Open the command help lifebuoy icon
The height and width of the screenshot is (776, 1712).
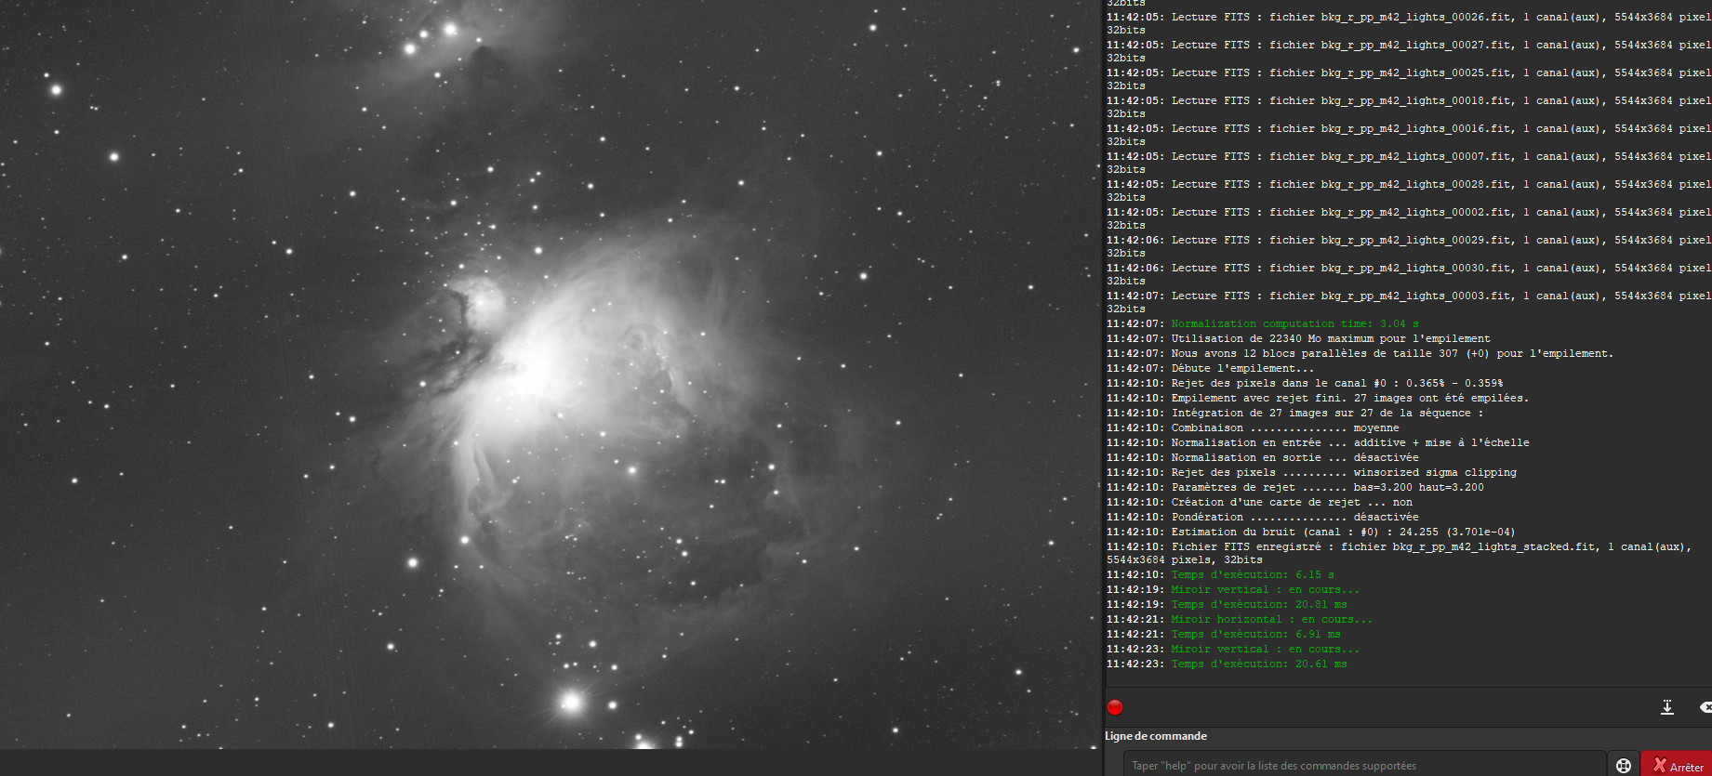click(x=1624, y=766)
